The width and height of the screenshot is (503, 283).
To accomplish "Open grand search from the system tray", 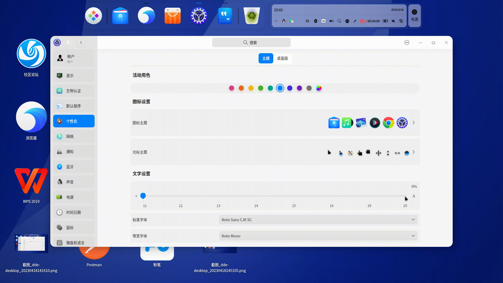I will [x=339, y=21].
